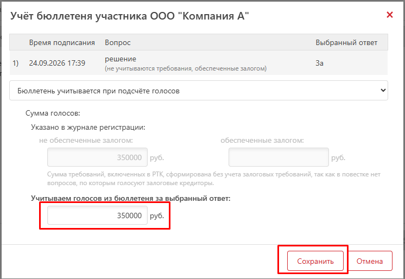Select the 'Выбранный ответ' column header
This screenshot has width=405, height=279.
click(x=346, y=42)
